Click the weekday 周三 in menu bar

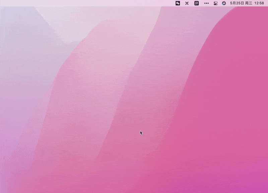pos(249,3)
